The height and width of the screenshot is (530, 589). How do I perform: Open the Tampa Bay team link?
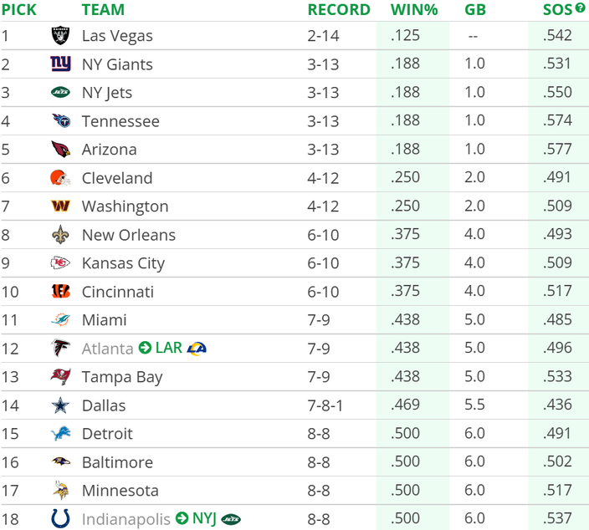click(121, 377)
